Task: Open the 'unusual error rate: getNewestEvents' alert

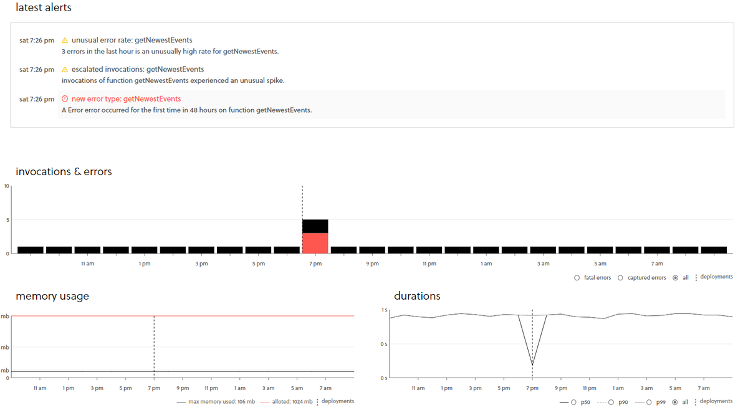Action: [x=132, y=41]
